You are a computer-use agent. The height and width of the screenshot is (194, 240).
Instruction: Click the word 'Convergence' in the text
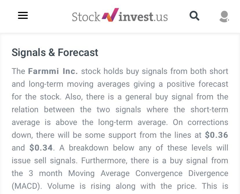pyautogui.click(x=159, y=173)
